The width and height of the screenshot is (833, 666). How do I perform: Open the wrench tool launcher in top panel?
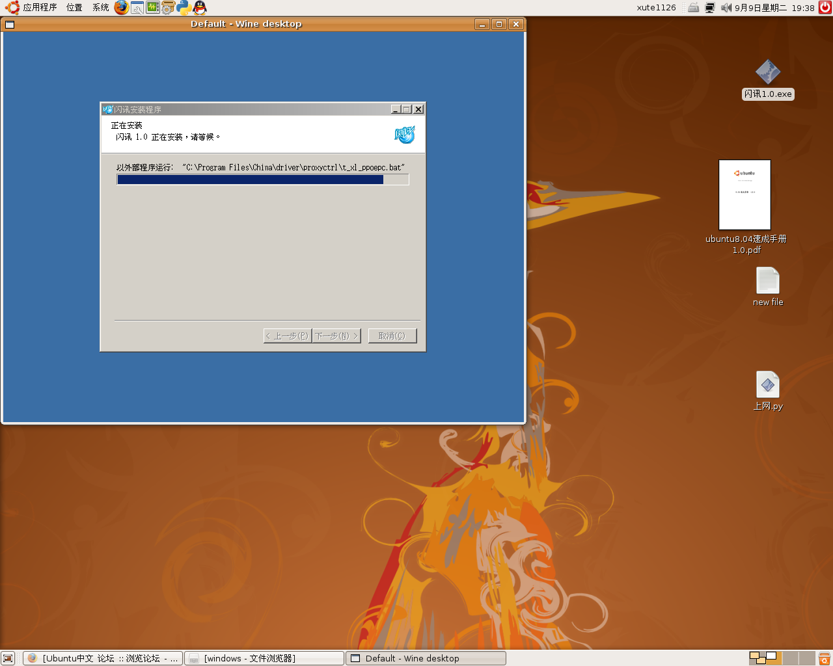coord(137,8)
